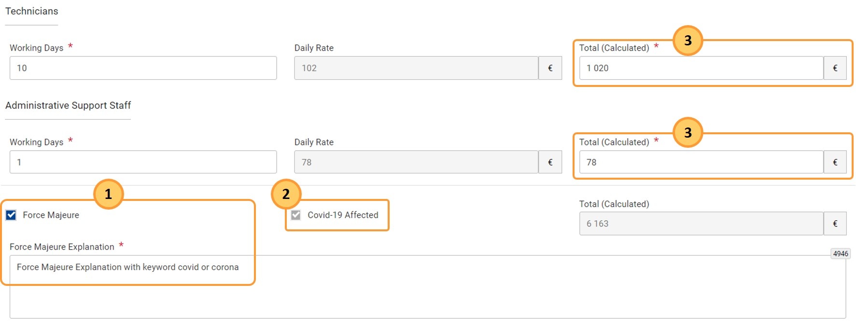
Task: Click the overall Total (Calculated) field 6 163
Action: tap(701, 224)
